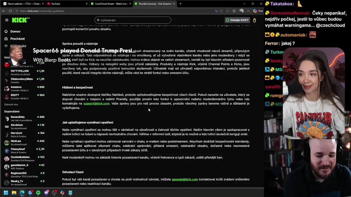
Task: Open the DookieBubbles recommended channel
Action: point(25,158)
